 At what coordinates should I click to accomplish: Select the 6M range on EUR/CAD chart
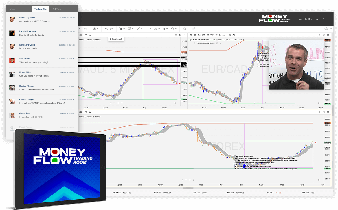click(x=208, y=35)
